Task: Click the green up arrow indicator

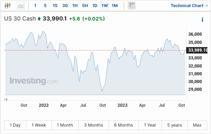Action: pos(39,18)
